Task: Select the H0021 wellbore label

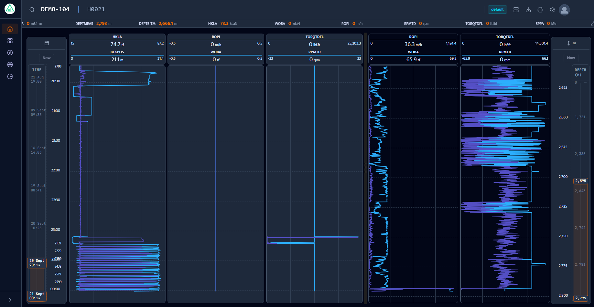Action: [96, 9]
